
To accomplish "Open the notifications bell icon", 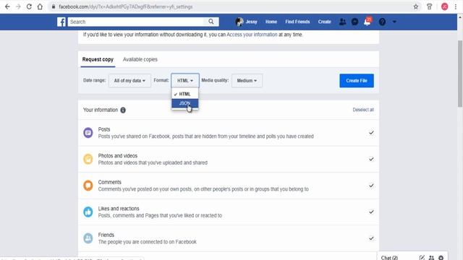I will point(368,22).
